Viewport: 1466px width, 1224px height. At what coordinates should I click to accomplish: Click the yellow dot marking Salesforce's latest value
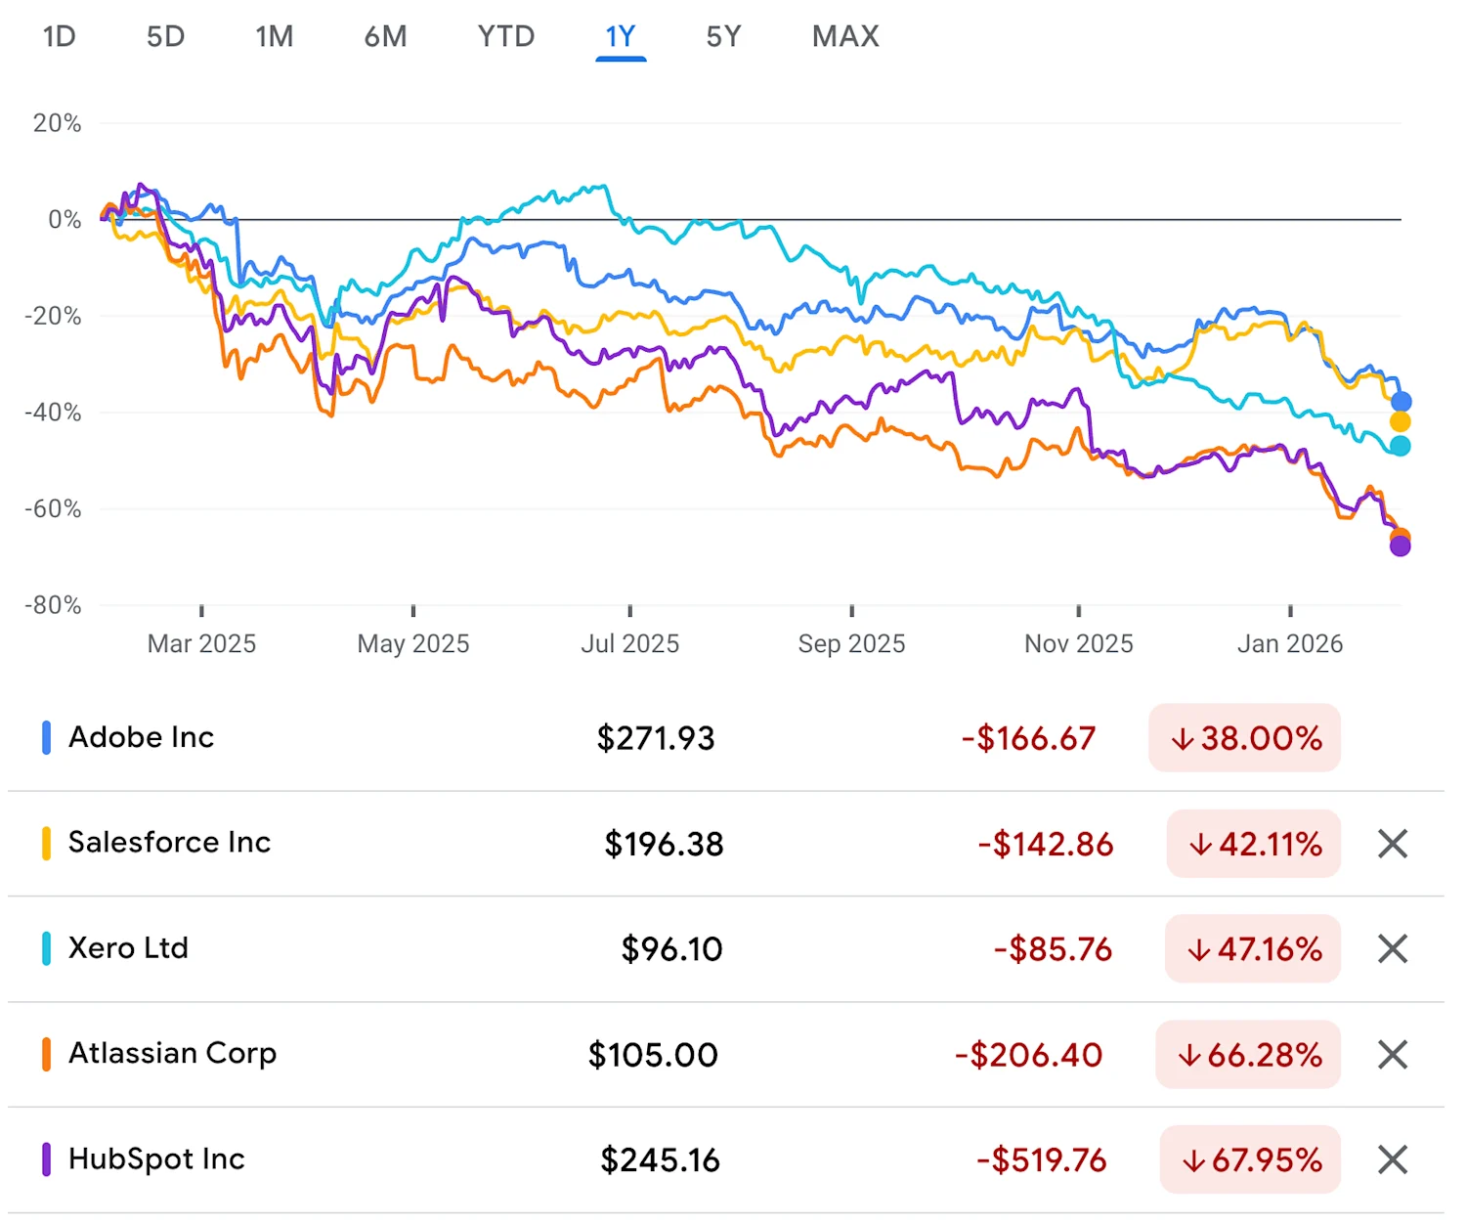point(1401,422)
